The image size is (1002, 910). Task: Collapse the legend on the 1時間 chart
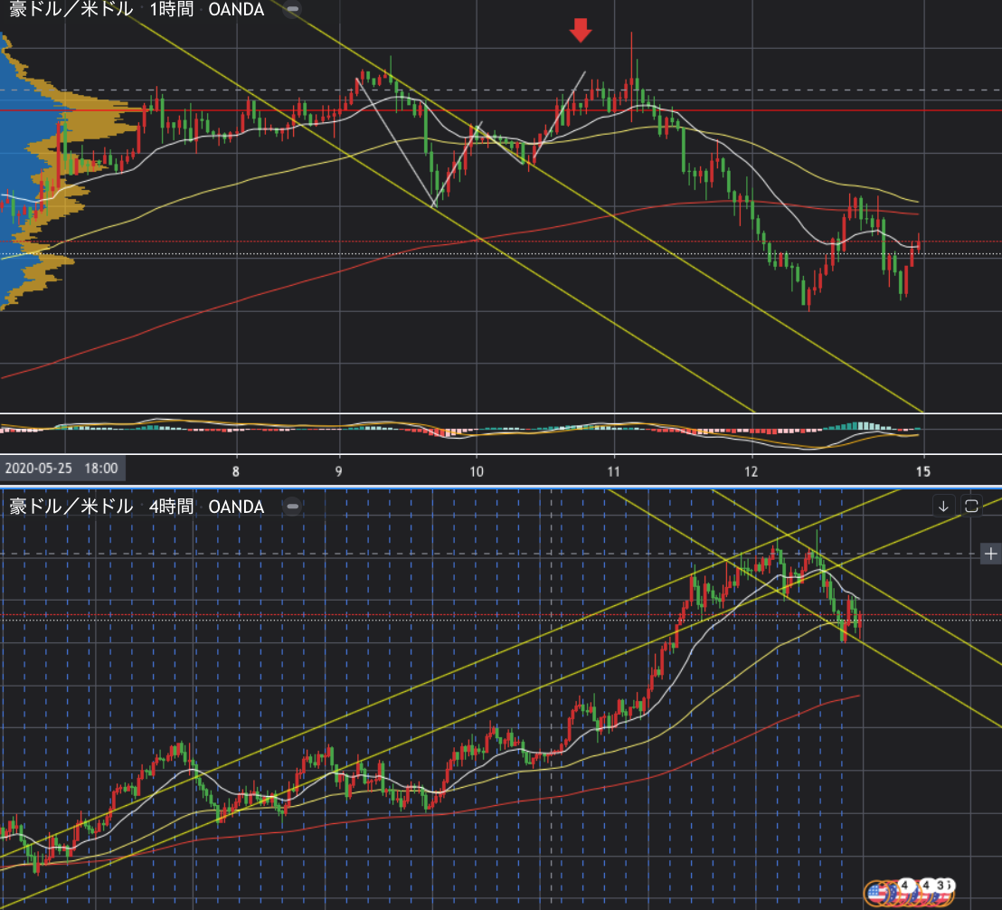tap(292, 9)
